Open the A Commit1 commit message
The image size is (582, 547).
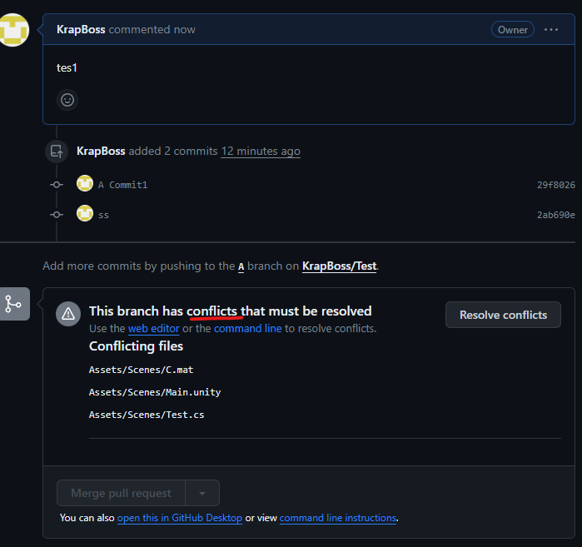(123, 185)
